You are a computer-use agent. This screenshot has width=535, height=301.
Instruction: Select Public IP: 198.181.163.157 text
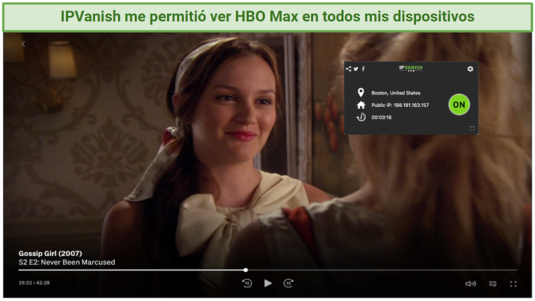click(400, 105)
